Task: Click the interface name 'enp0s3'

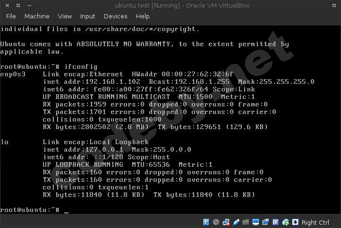Action: 13,74
